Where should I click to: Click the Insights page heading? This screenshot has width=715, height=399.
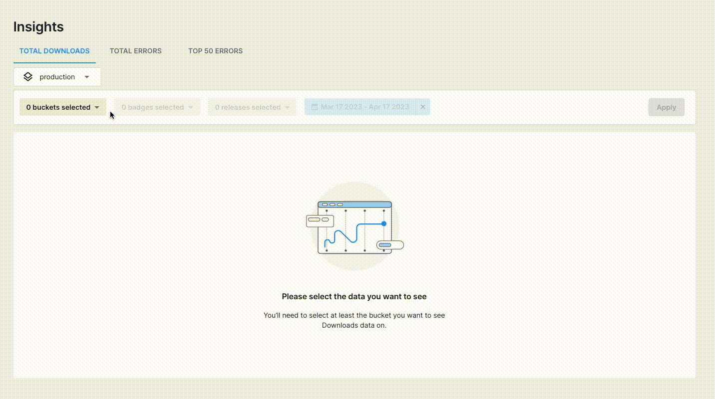(x=38, y=27)
